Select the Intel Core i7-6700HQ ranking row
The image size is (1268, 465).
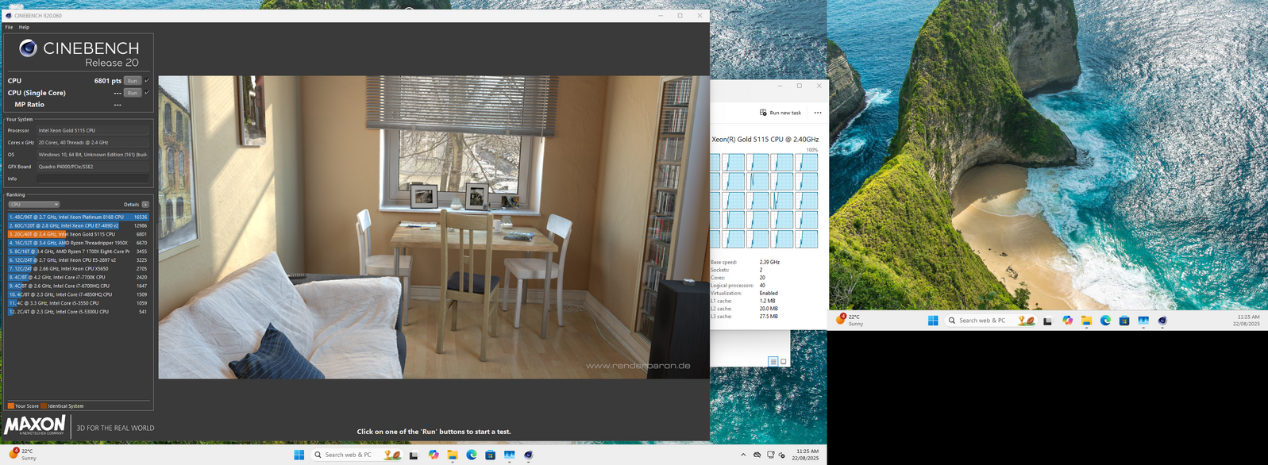coord(78,286)
